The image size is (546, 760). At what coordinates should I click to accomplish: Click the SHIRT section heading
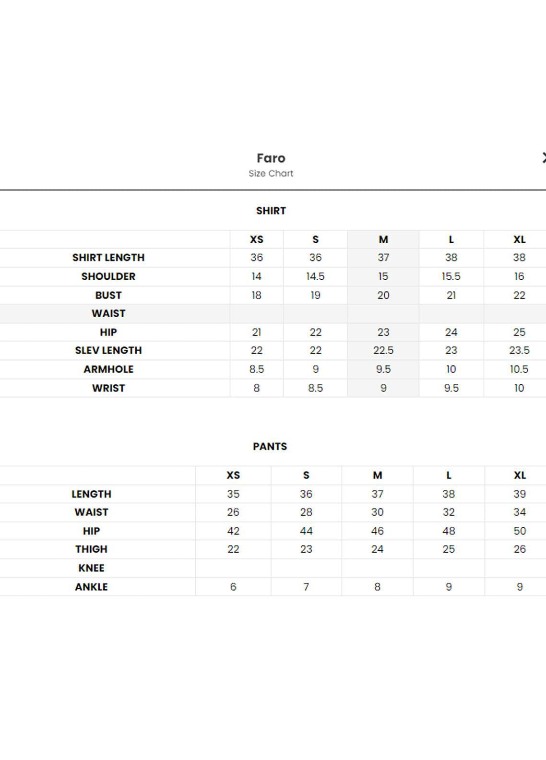271,211
